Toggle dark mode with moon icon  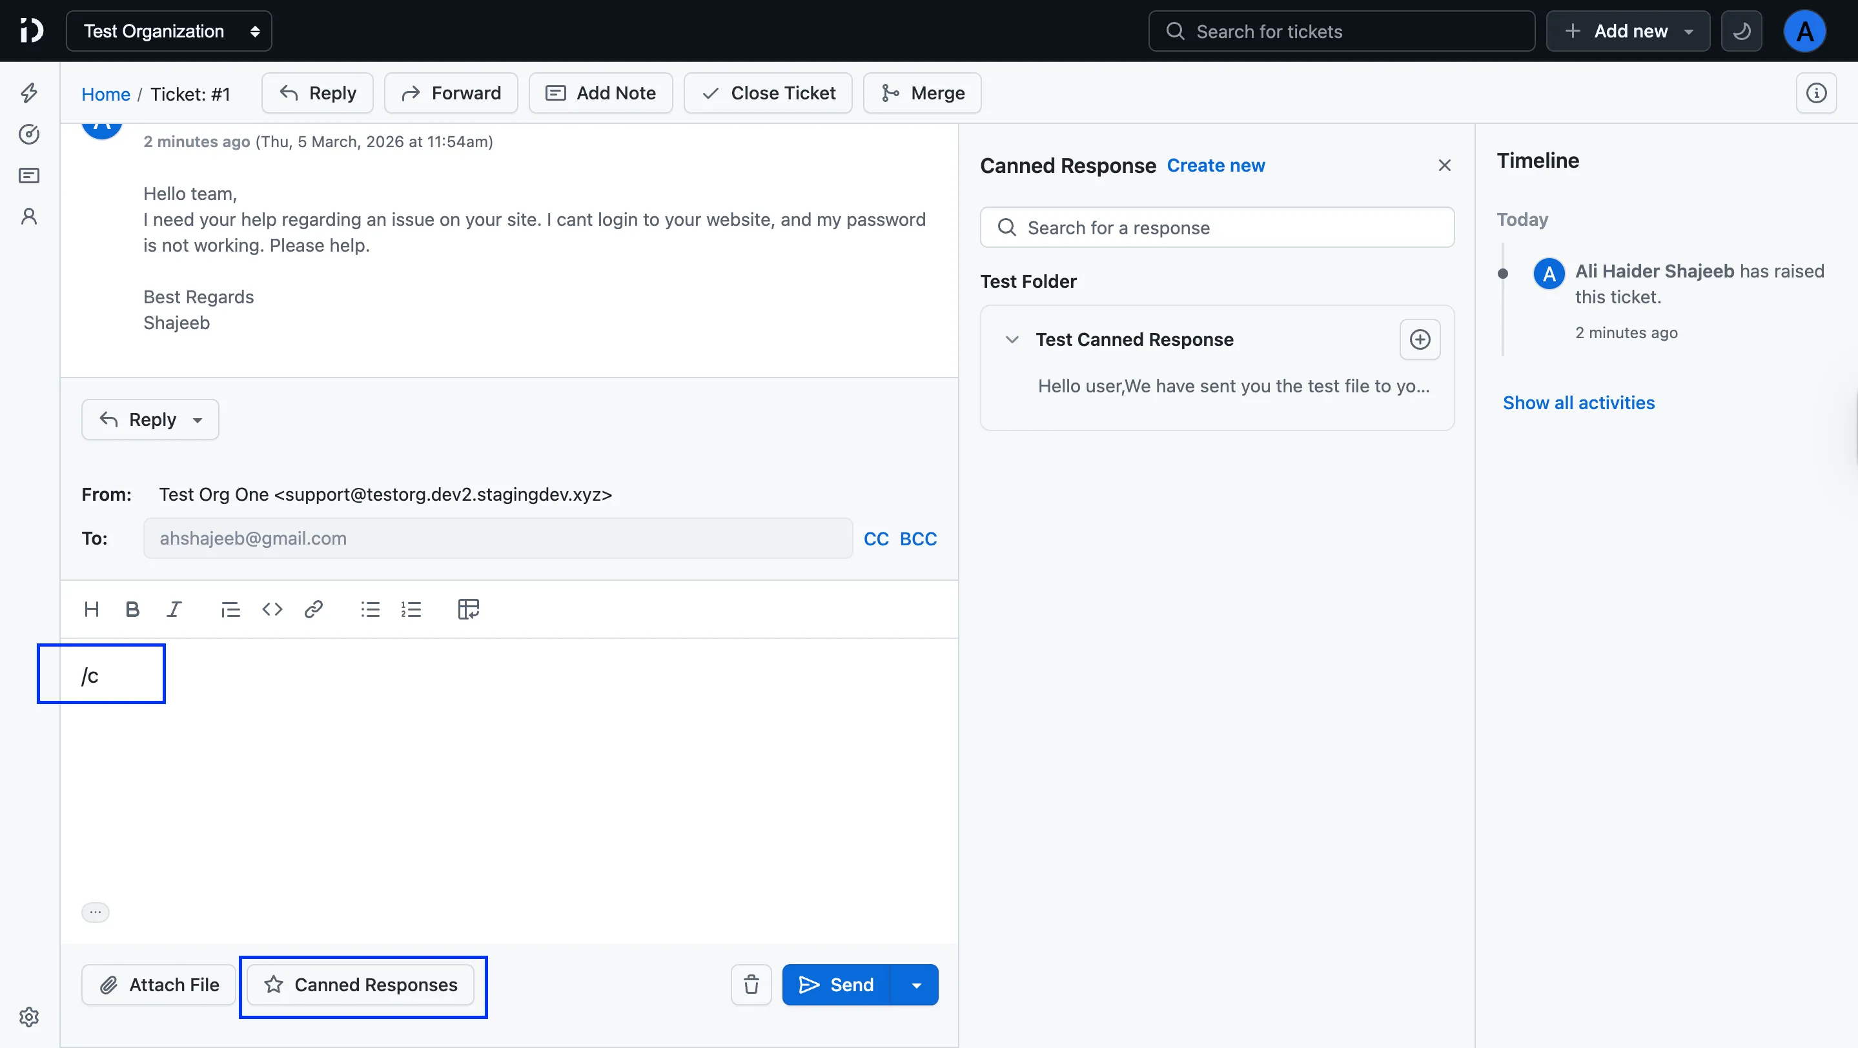[x=1741, y=31]
